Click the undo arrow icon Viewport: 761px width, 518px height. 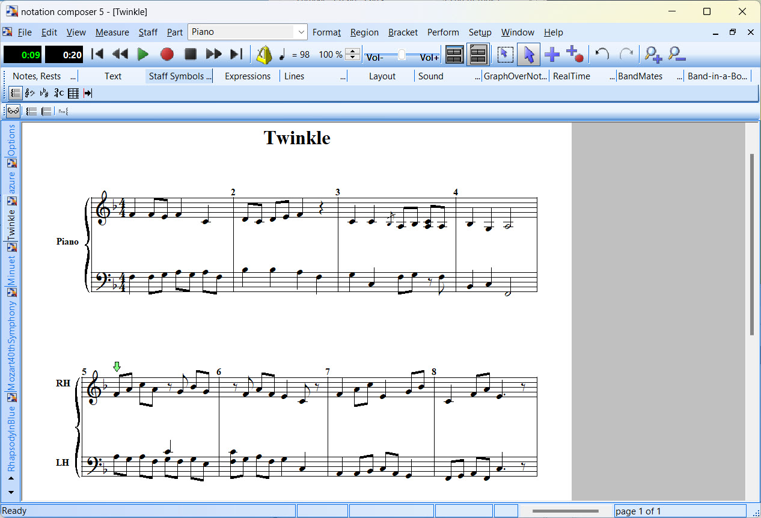point(602,55)
